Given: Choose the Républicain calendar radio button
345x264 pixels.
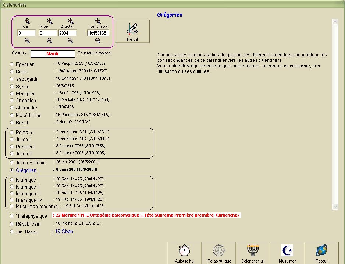Looking at the screenshot, I should coord(12,224).
